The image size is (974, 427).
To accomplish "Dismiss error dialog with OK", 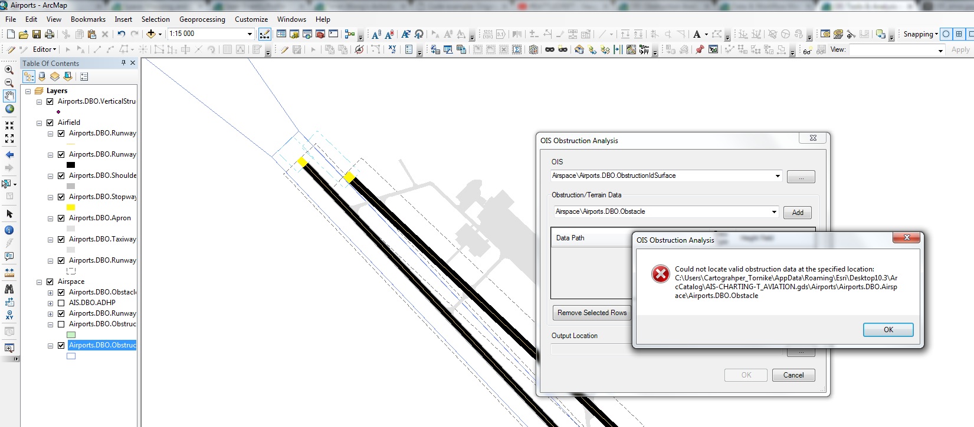I will 888,330.
